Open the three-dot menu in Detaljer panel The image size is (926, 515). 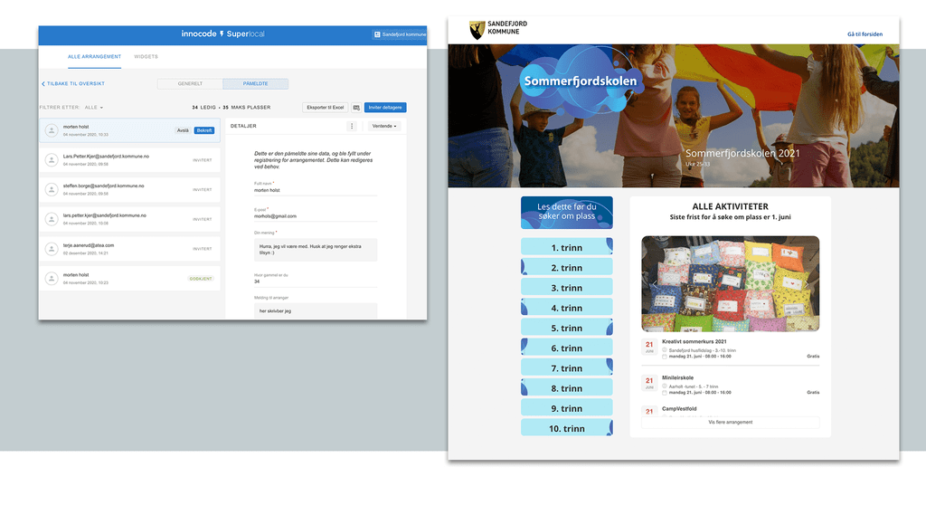[x=352, y=126]
